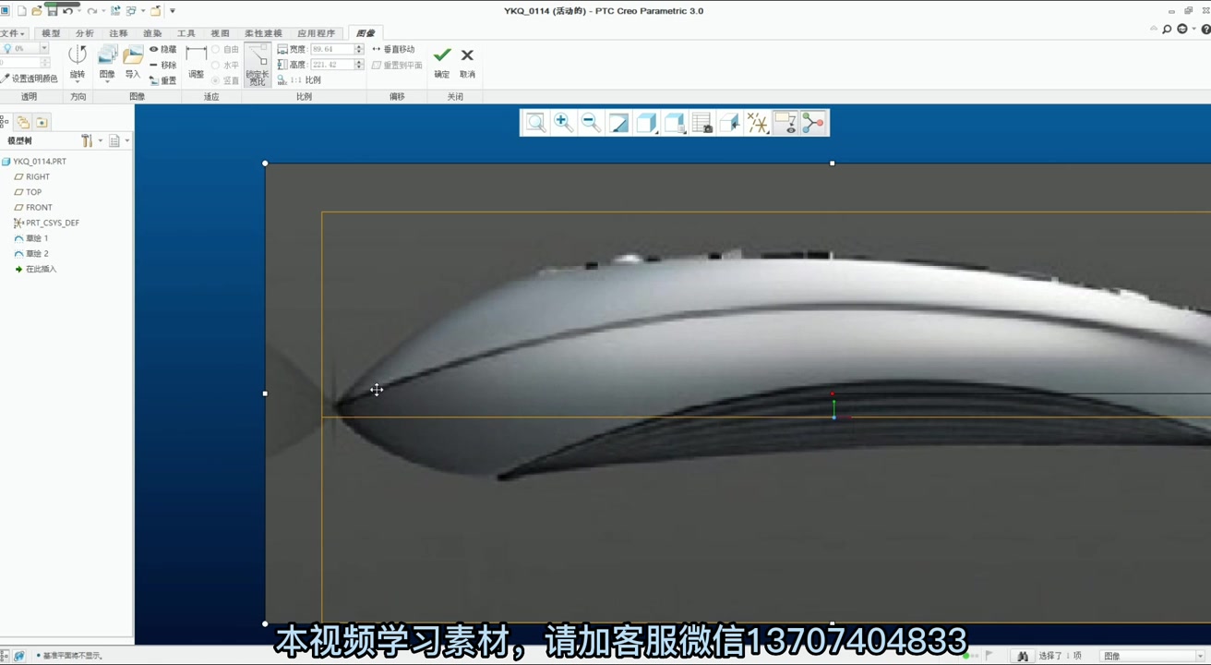Open the 文件 menu
The image size is (1211, 665).
tap(13, 32)
